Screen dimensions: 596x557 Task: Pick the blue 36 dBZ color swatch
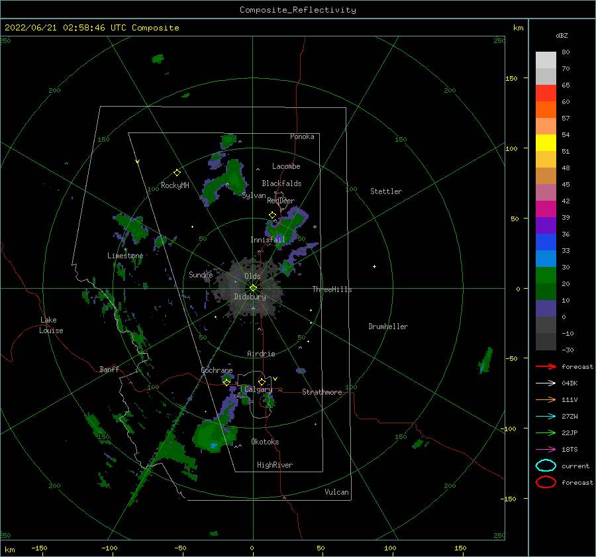pos(546,242)
